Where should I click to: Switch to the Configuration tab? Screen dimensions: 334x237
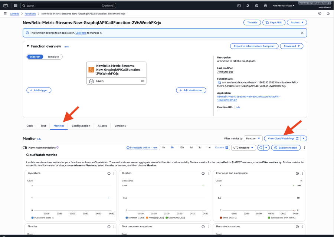click(81, 126)
